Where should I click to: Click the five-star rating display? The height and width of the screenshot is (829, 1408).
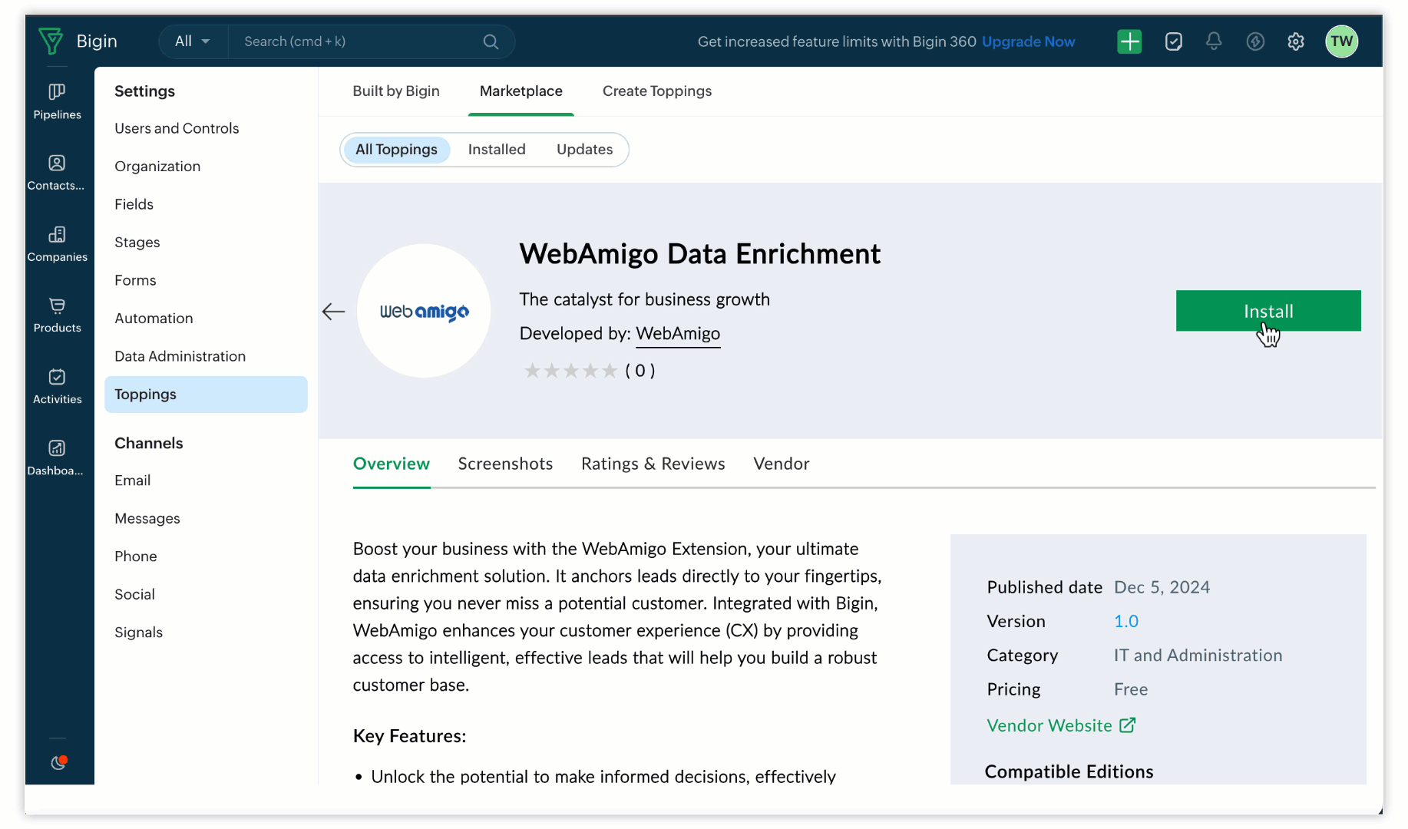pos(570,372)
